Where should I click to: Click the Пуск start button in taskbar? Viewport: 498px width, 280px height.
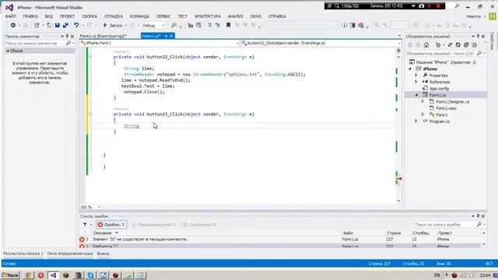10,275
